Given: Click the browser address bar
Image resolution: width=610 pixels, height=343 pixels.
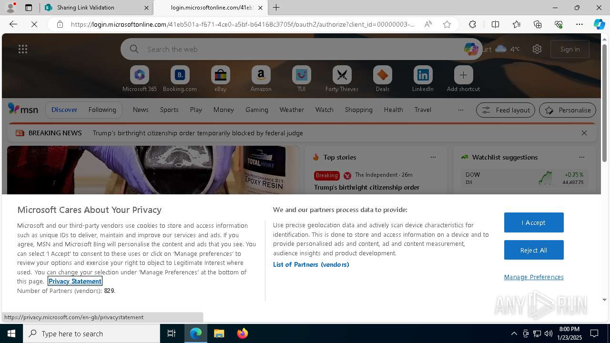Looking at the screenshot, I should pos(243,24).
